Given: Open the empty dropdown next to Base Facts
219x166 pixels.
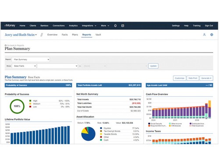Looking at the screenshot, I should pos(57,66).
